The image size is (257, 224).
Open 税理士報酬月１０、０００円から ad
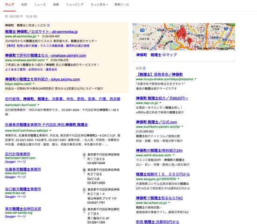coord(163,174)
